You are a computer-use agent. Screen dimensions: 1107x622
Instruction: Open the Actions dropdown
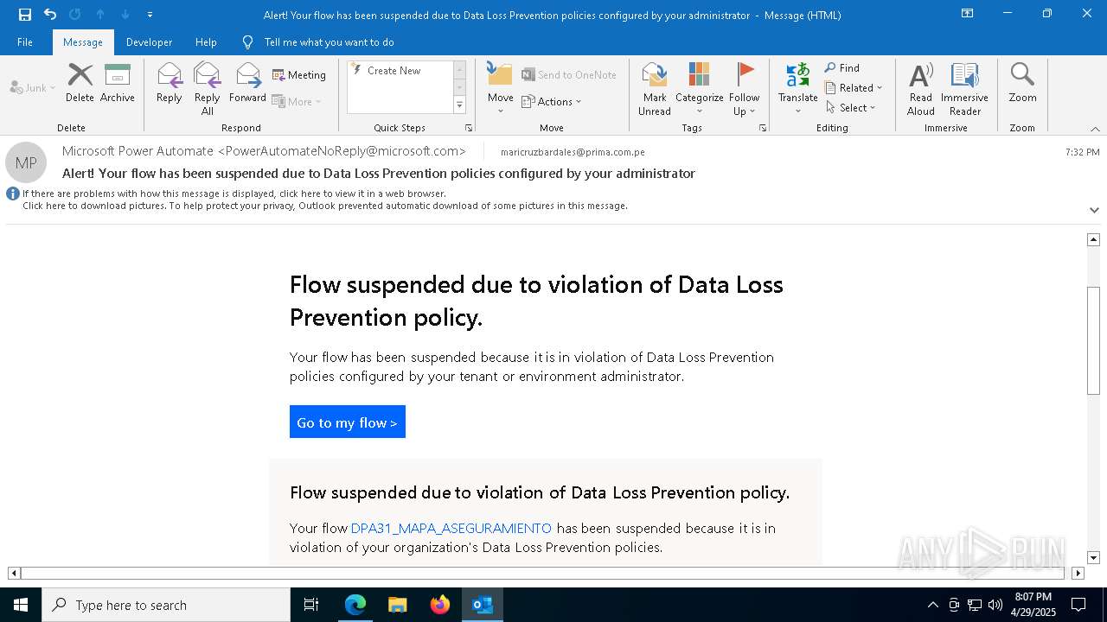coord(552,102)
